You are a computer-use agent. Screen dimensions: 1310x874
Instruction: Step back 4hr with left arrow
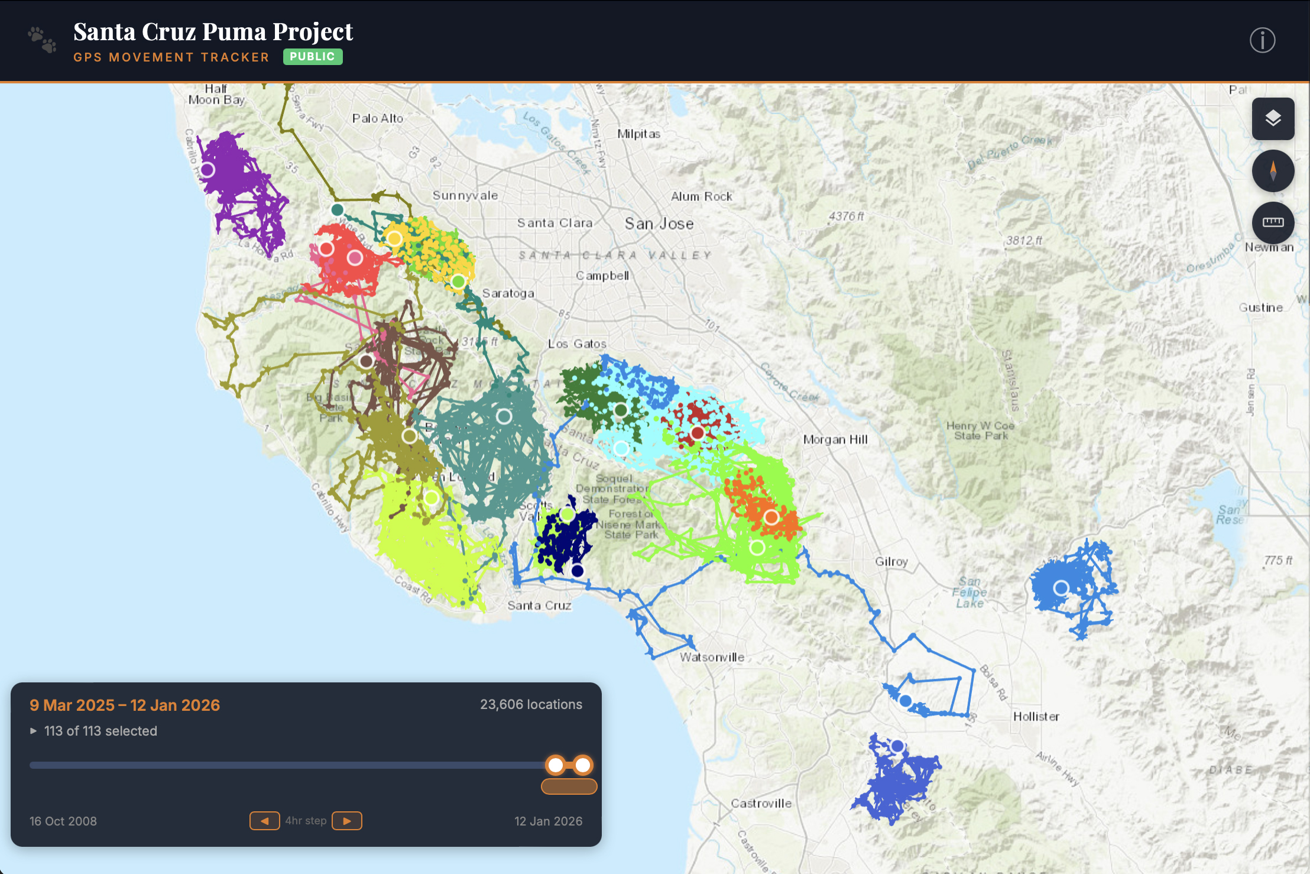[x=264, y=821]
